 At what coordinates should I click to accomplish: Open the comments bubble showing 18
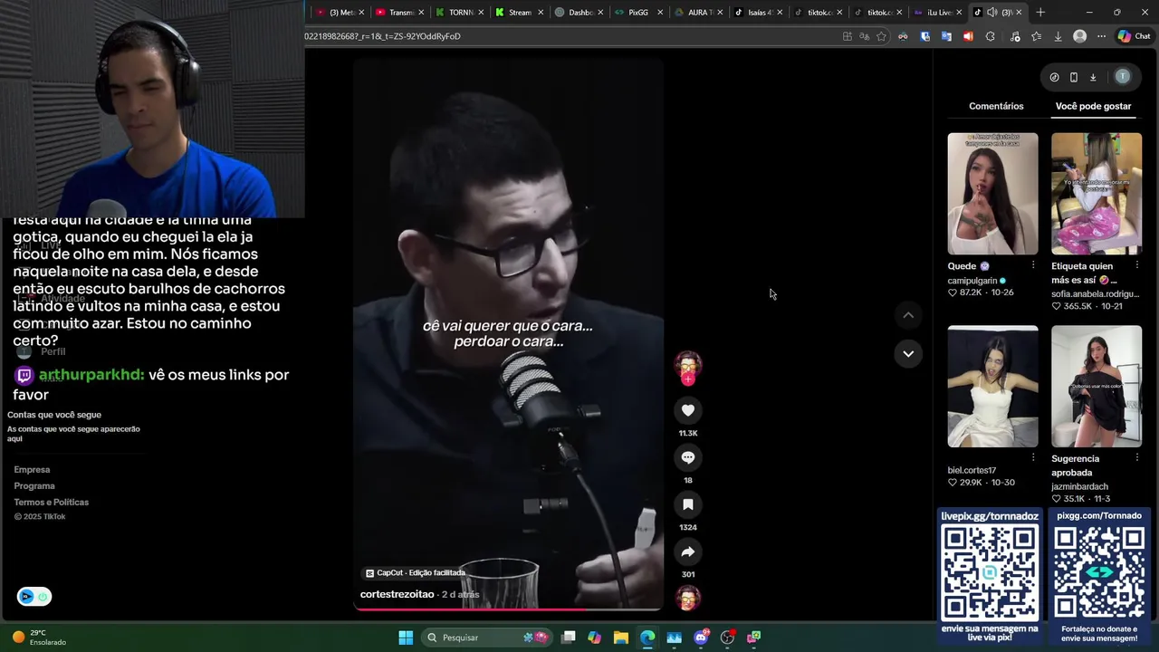688,457
